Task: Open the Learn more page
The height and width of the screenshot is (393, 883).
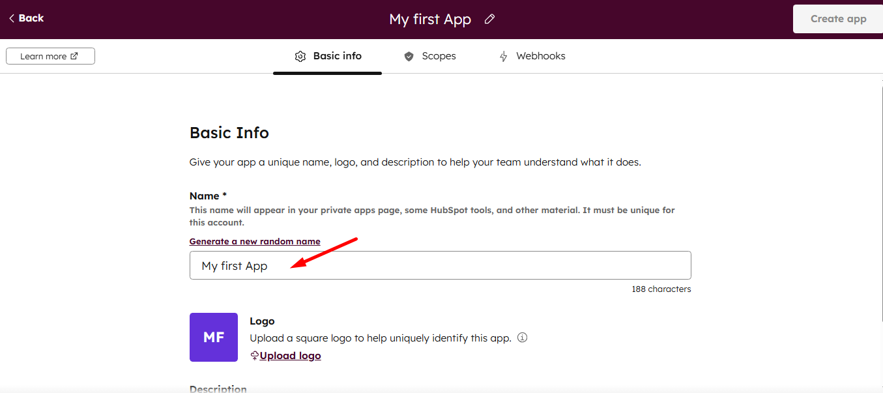Action: 50,55
